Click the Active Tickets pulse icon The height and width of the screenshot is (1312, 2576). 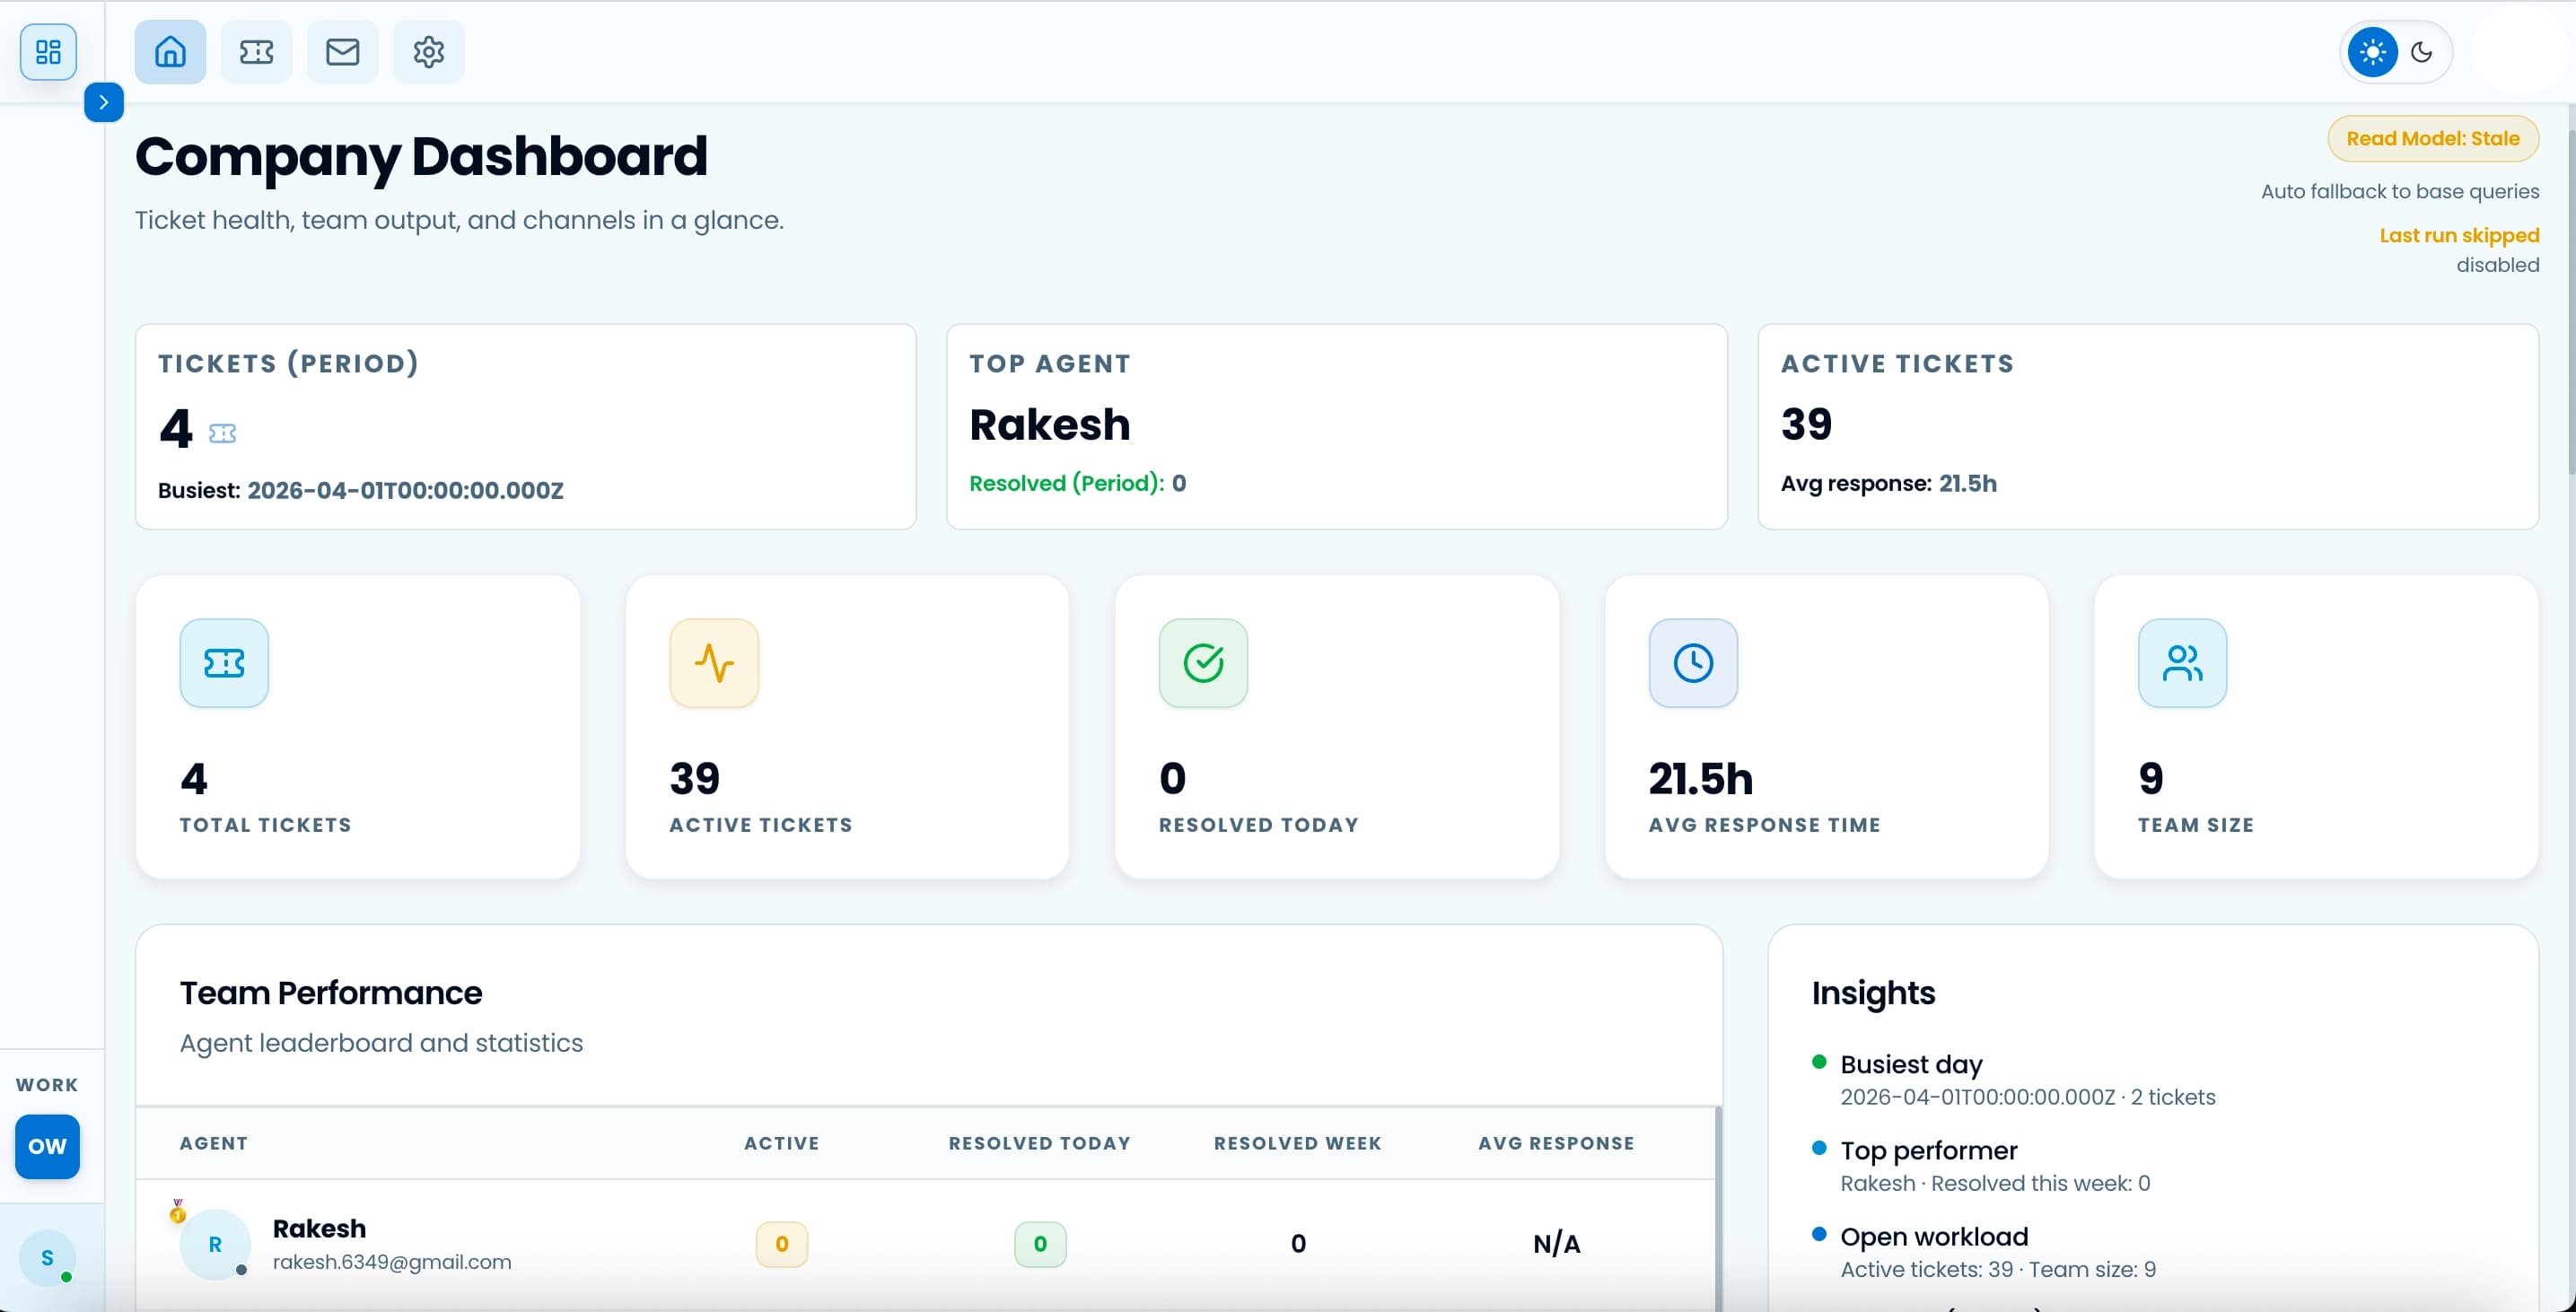[714, 662]
